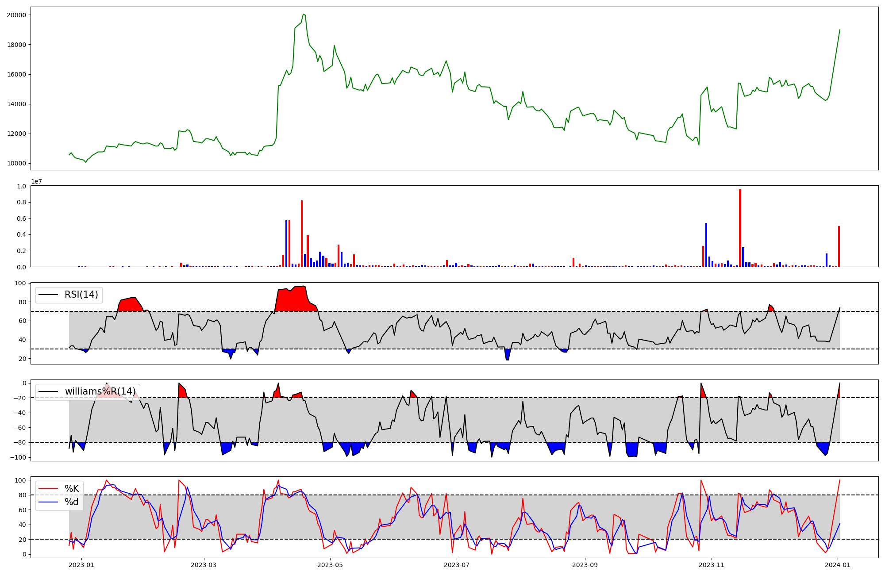Click the tallest red volume bar
This screenshot has width=885, height=575.
pyautogui.click(x=740, y=228)
